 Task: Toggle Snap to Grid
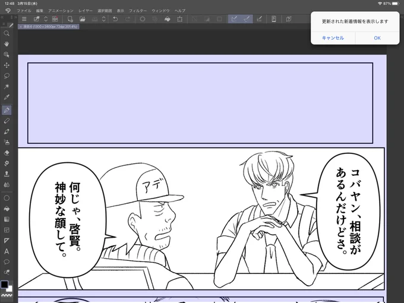(x=259, y=19)
